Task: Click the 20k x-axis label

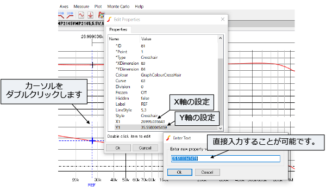Action: 76,180
